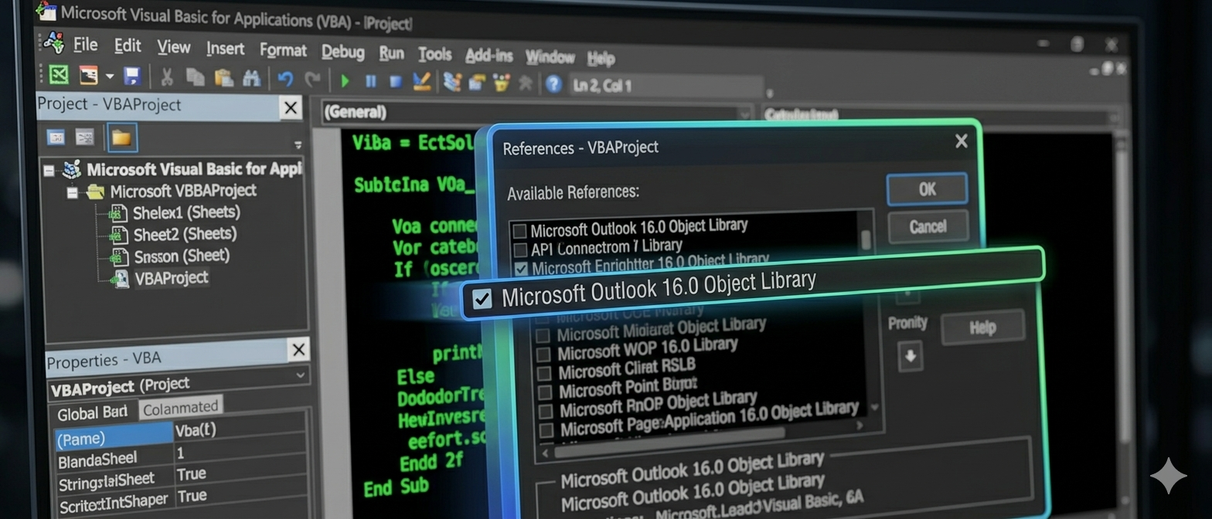Confirm References dialog with OK

[927, 189]
